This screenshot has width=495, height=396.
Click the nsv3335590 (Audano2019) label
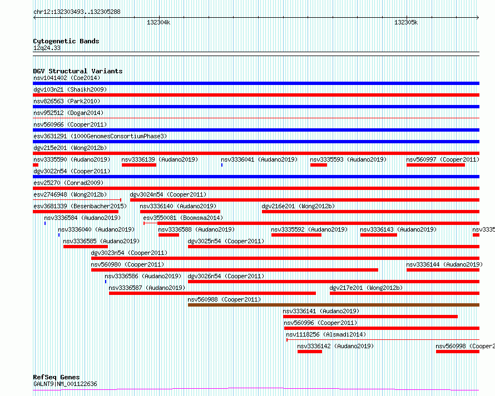pos(72,159)
